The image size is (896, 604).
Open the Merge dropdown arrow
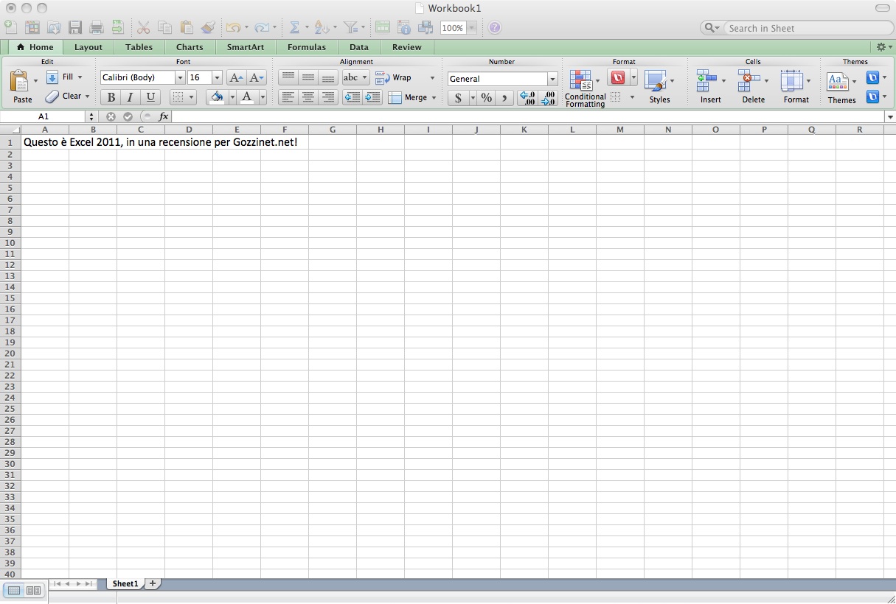[434, 98]
